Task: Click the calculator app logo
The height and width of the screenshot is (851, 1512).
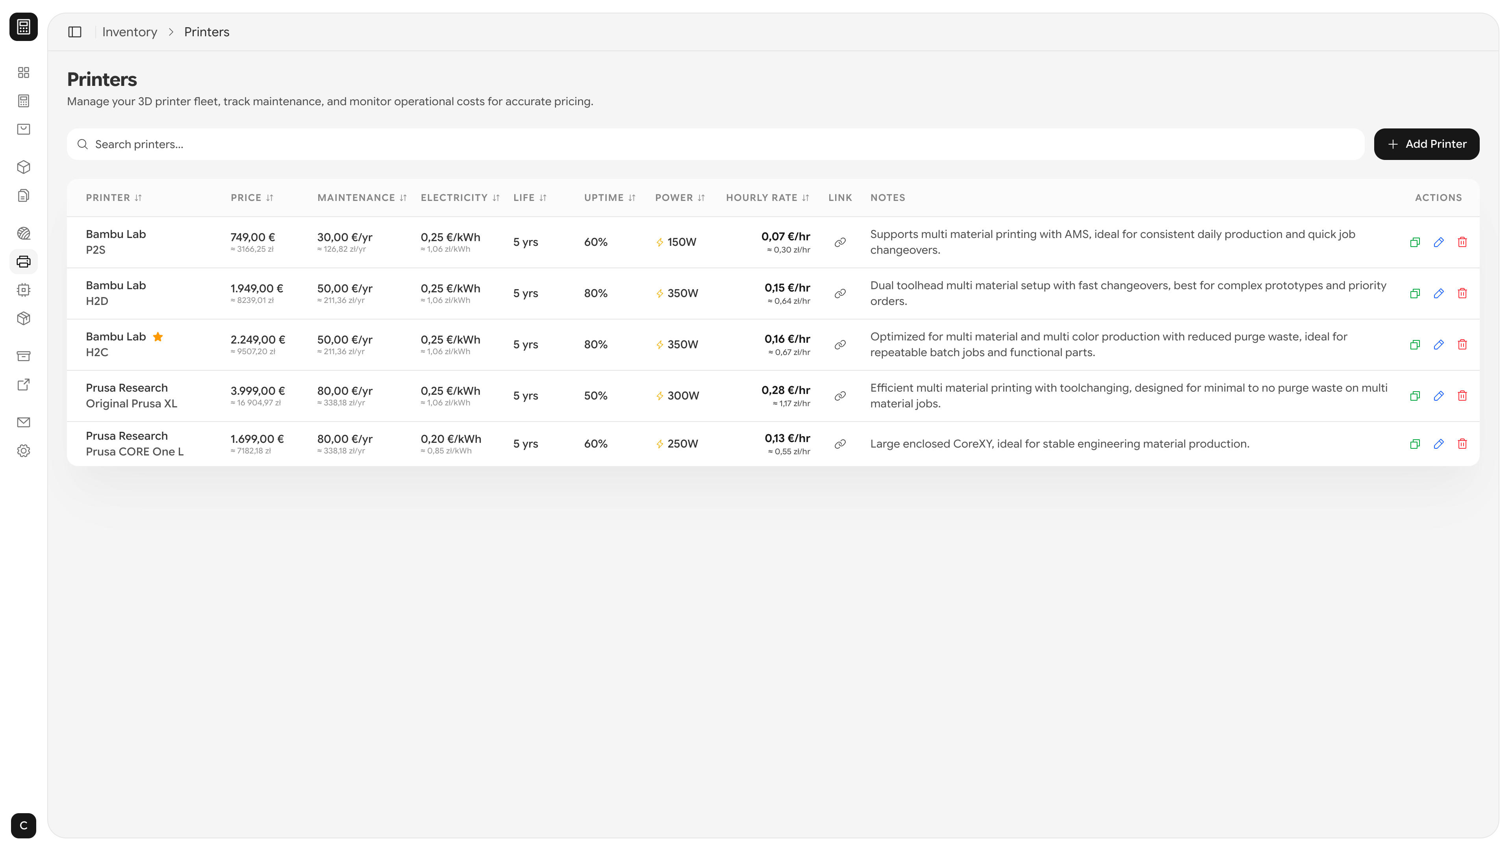Action: [x=24, y=26]
